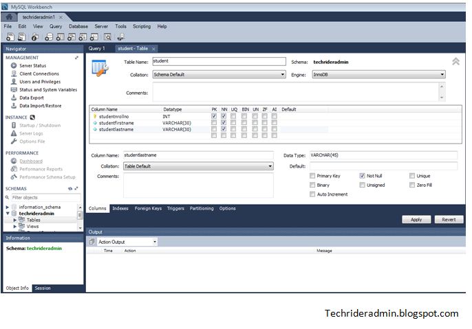Viewport: 472px width, 329px height.
Task: Enable the Primary Key checkbox
Action: click(312, 176)
